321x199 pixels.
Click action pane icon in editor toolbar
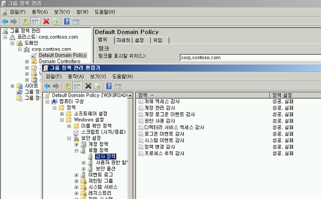click(x=118, y=86)
